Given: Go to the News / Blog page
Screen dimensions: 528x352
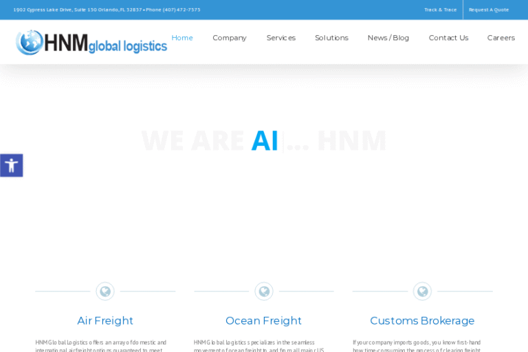Looking at the screenshot, I should 388,38.
